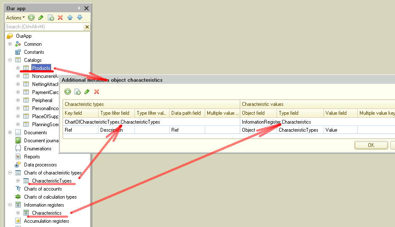Click the Copy object icon in configuration toolbar
This screenshot has height=227, width=395.
(51, 18)
